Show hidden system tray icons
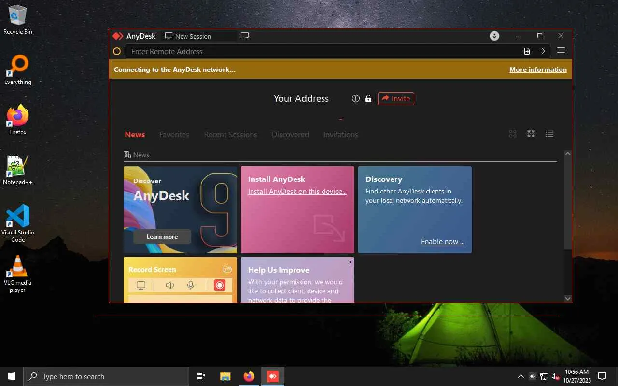The height and width of the screenshot is (386, 618). 520,376
